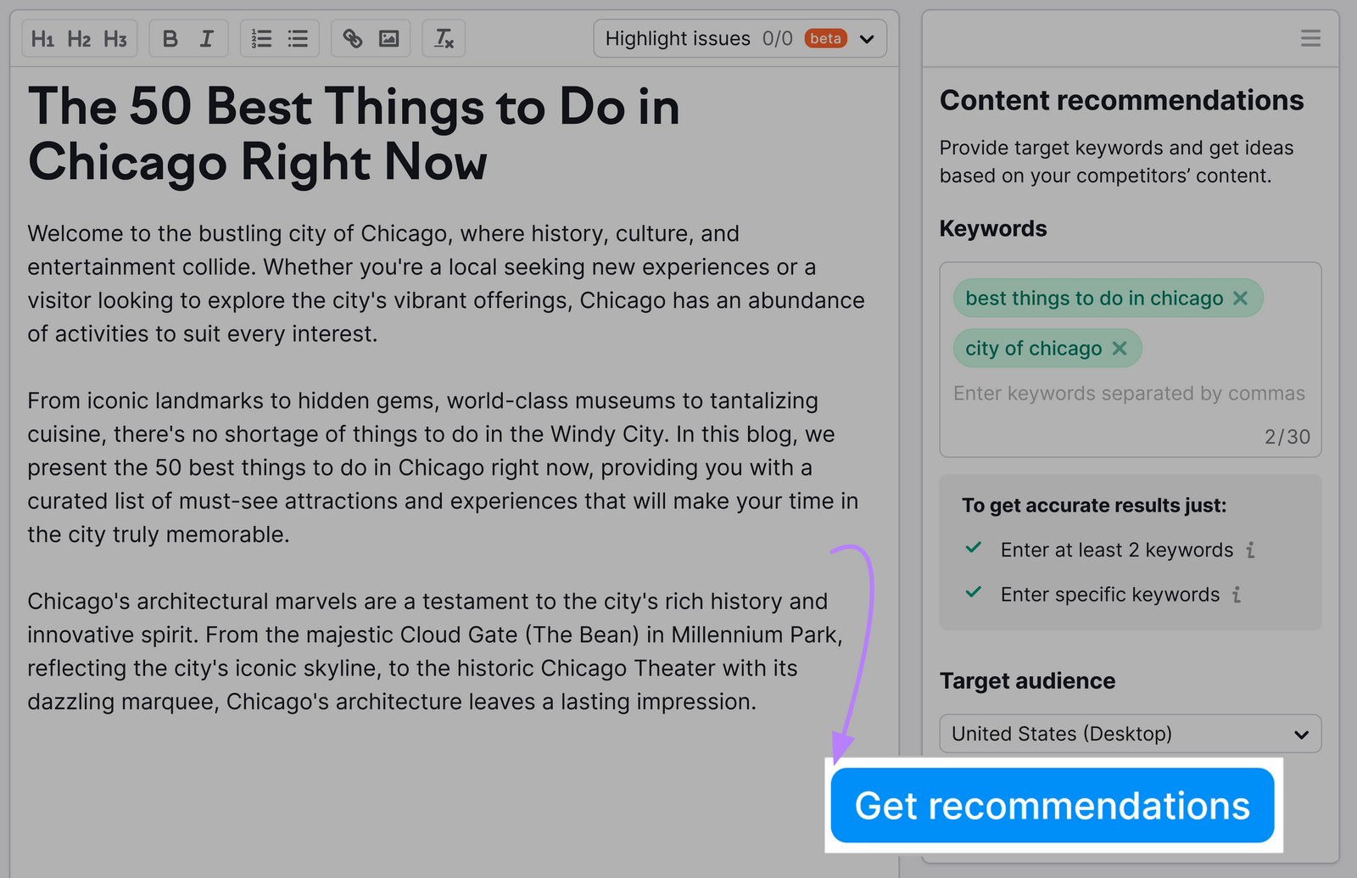Apply italic formatting
Screen dimensions: 1357x878
pos(205,38)
